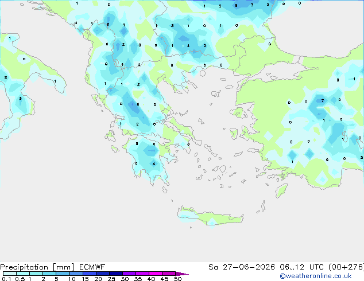
Task: Click the legend label '50'
Action: pyautogui.click(x=178, y=279)
